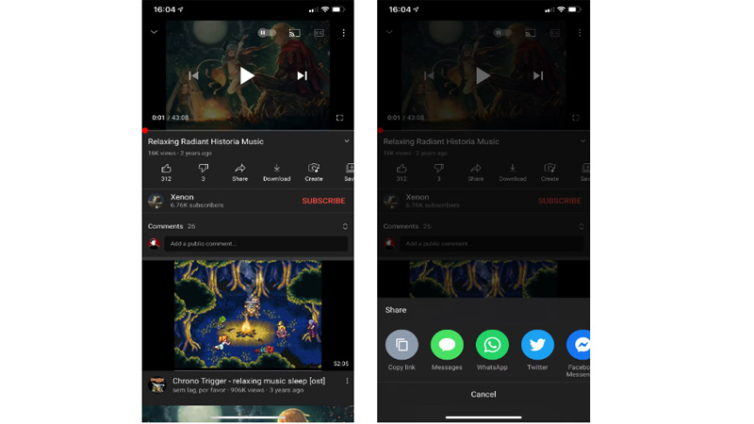Expand the video description chevron on left
Image resolution: width=754 pixels, height=424 pixels.
346,141
